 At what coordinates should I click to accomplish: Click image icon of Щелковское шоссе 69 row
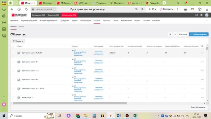tap(18, 80)
